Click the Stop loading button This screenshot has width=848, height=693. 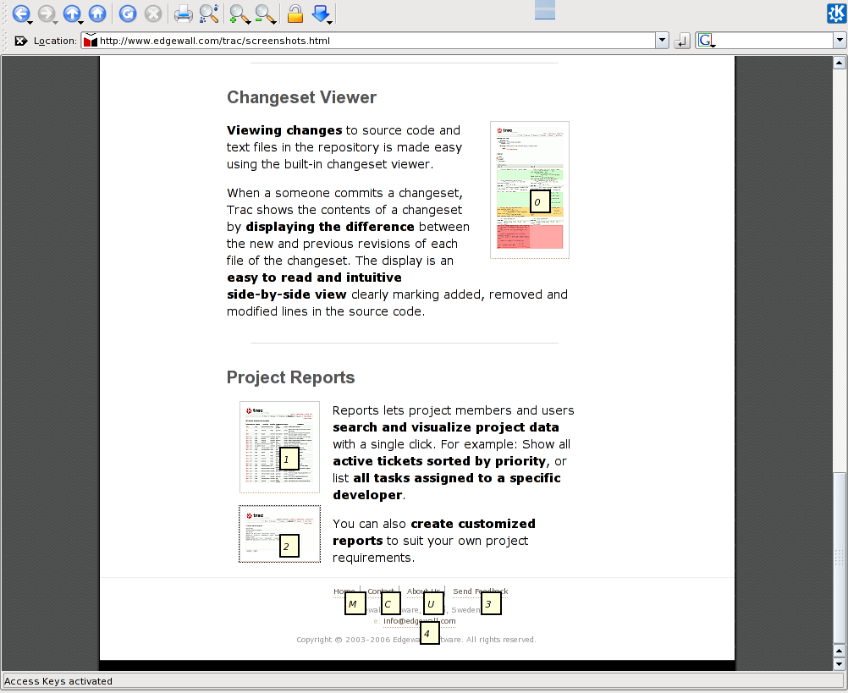153,14
